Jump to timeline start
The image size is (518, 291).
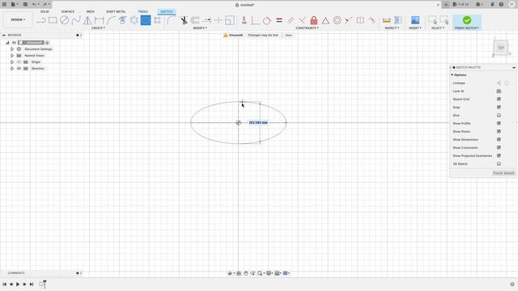pos(4,284)
